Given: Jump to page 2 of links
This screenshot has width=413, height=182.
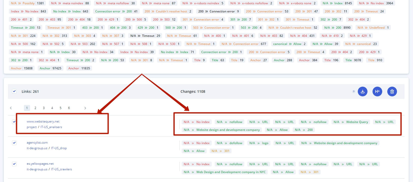Looking at the screenshot, I should [x=35, y=108].
